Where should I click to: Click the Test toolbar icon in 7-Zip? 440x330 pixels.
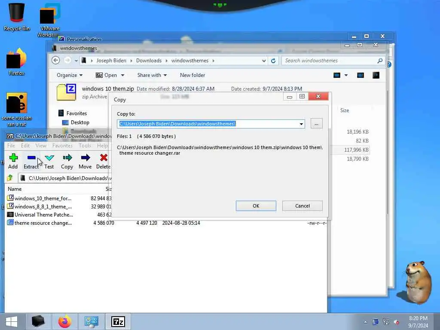pos(49,162)
